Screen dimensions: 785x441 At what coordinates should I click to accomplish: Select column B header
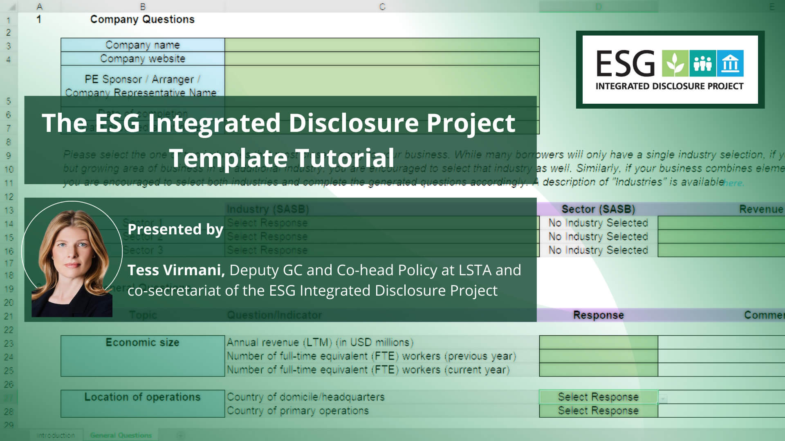pos(143,6)
